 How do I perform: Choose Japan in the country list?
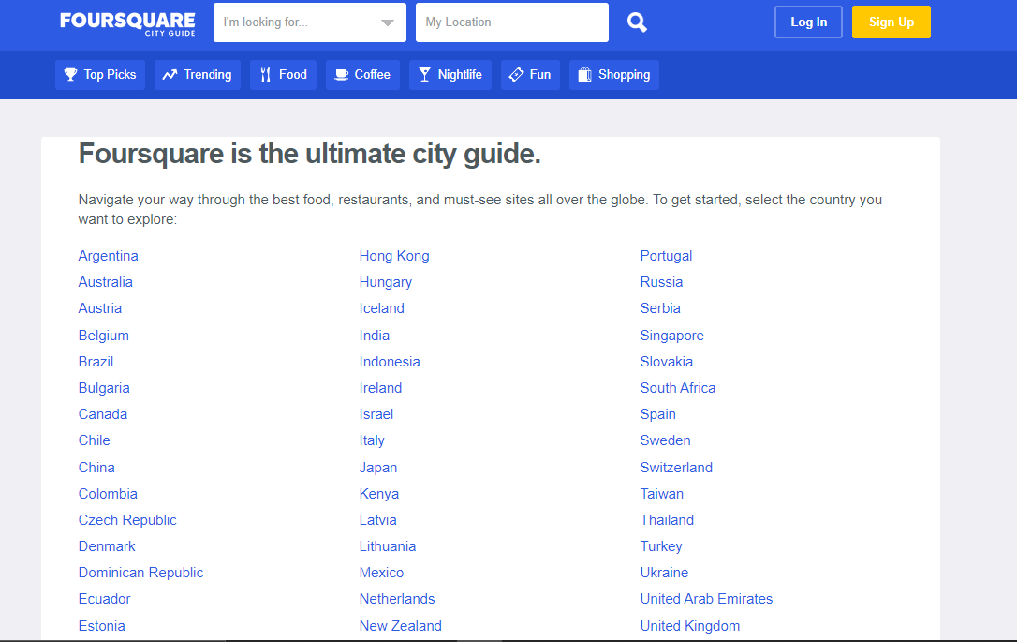378,468
